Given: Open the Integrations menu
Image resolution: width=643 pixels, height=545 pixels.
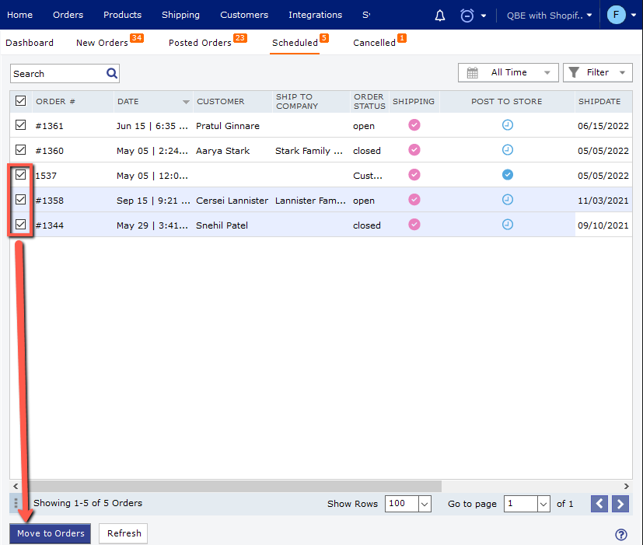Looking at the screenshot, I should click(315, 15).
